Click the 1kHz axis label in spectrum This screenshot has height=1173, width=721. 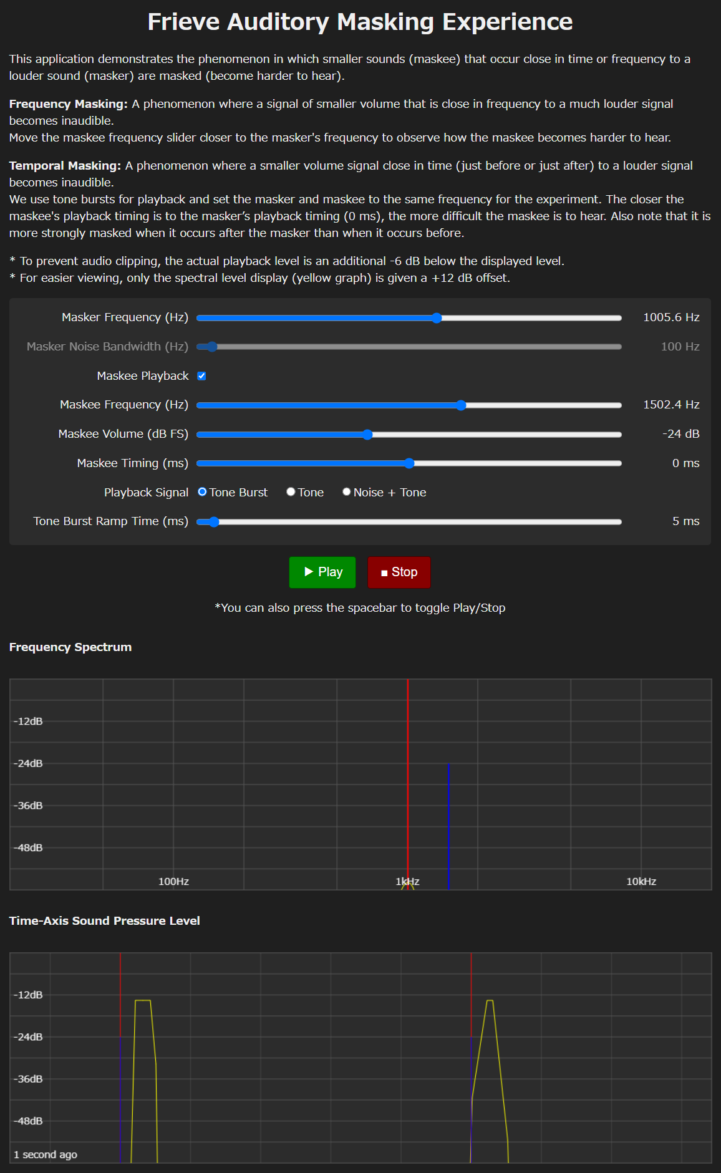click(x=407, y=882)
